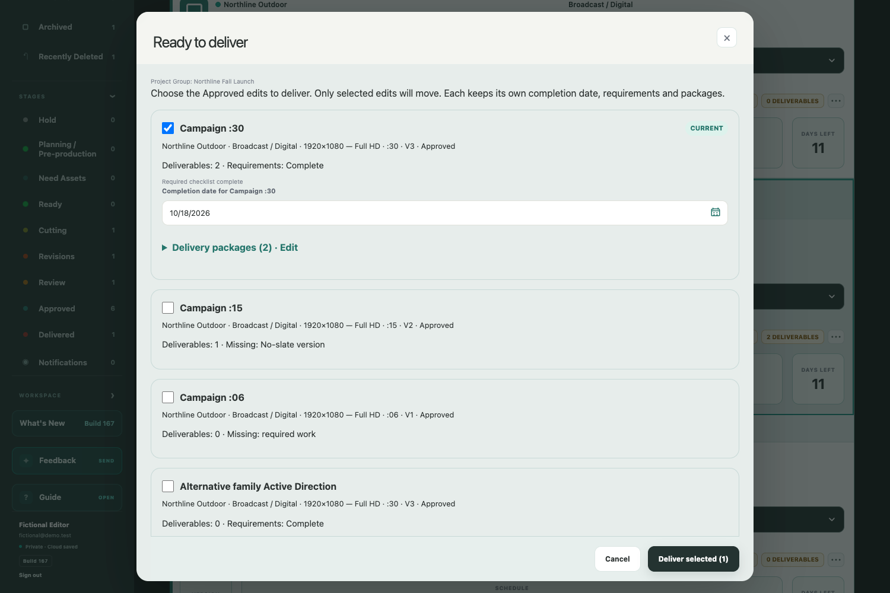Collapse the Stages section chevron
This screenshot has height=593, width=890.
113,97
